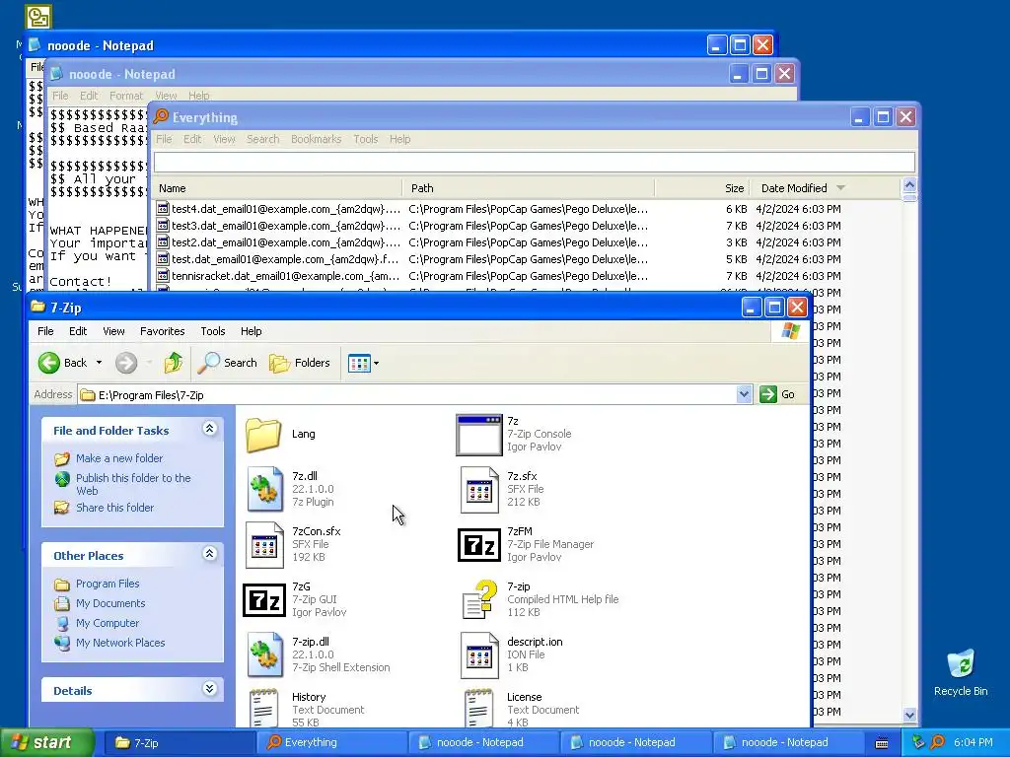This screenshot has width=1010, height=757.
Task: Click the Everything search input field
Action: [534, 163]
